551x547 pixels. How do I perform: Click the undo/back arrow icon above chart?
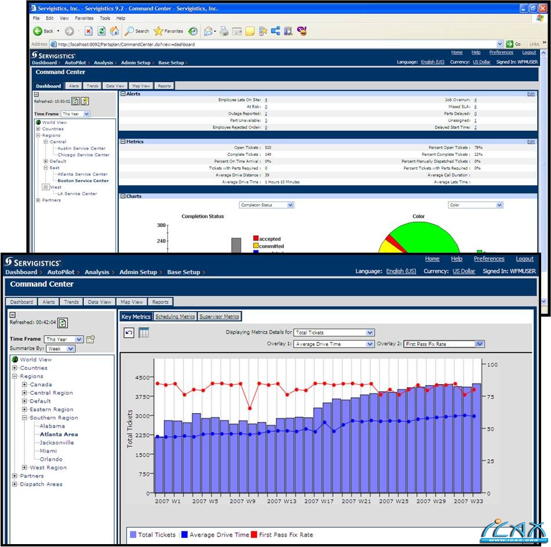[x=129, y=332]
